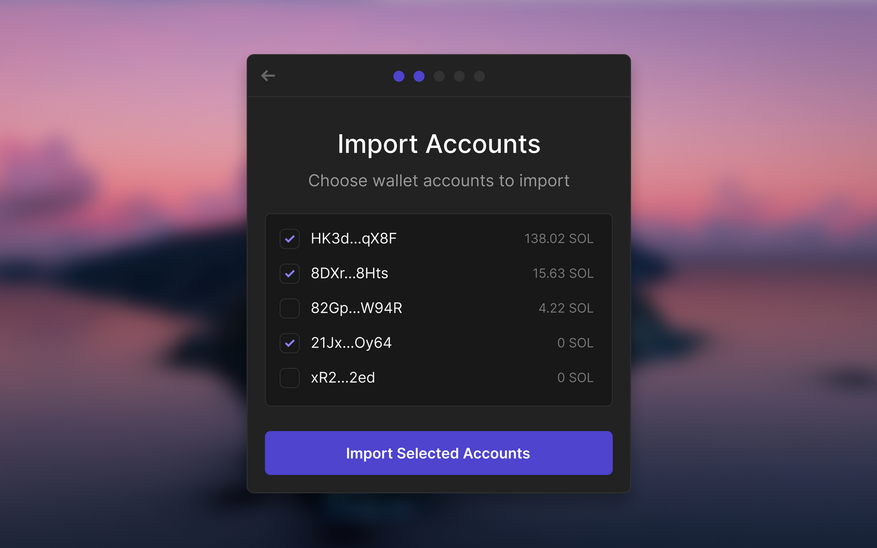Click the fourth progress dot
The width and height of the screenshot is (877, 548).
tap(459, 77)
